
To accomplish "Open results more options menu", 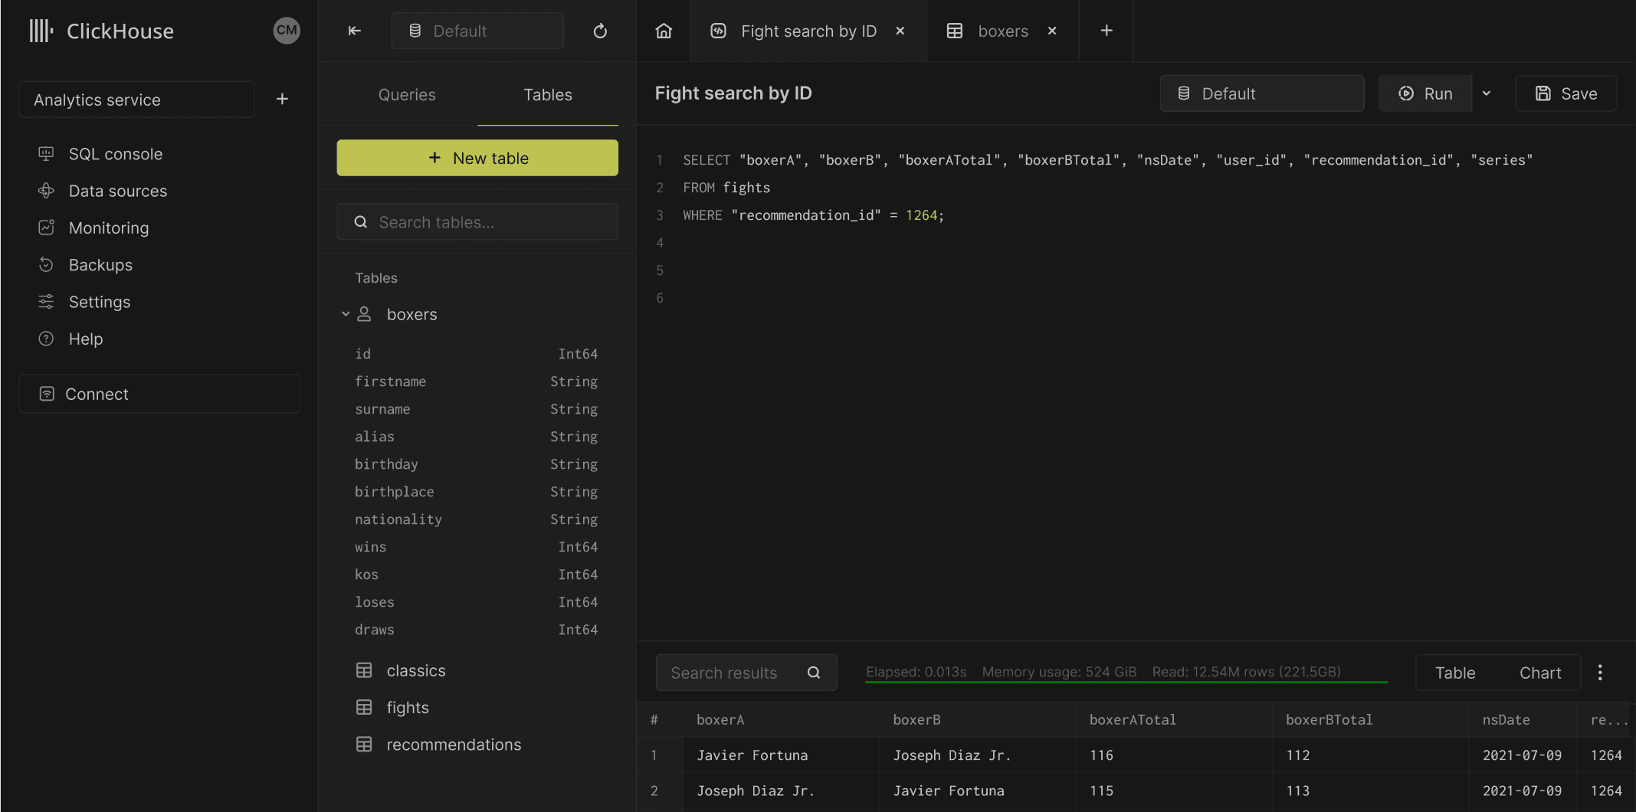I will pos(1600,673).
